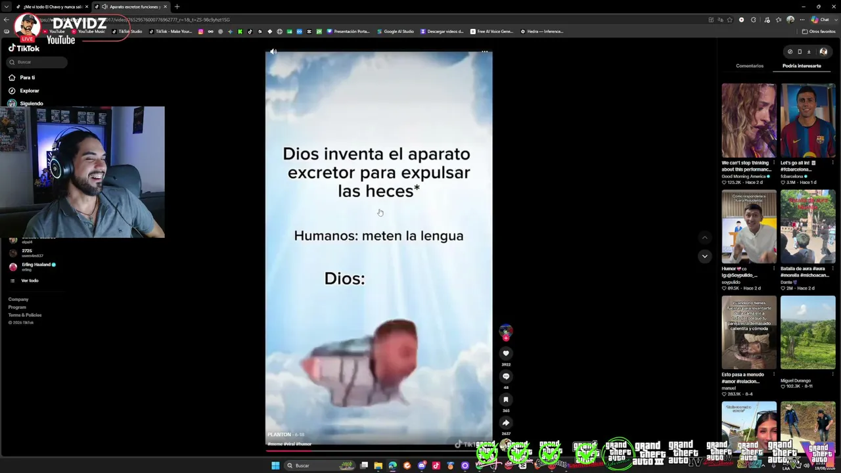
Task: Open browser settings three-dot menu
Action: click(802, 20)
